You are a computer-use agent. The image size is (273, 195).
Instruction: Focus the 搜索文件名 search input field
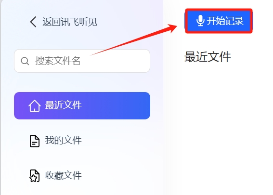(x=82, y=61)
